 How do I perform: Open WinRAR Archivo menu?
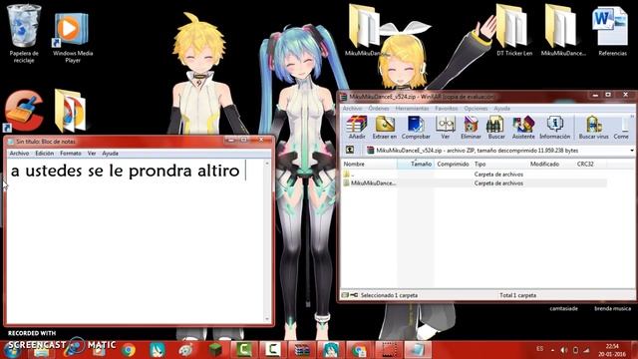coord(352,109)
